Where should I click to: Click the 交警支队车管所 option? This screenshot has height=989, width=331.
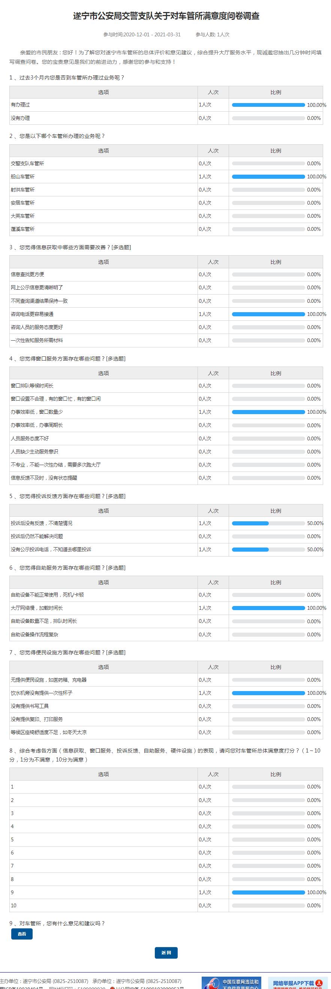[28, 163]
